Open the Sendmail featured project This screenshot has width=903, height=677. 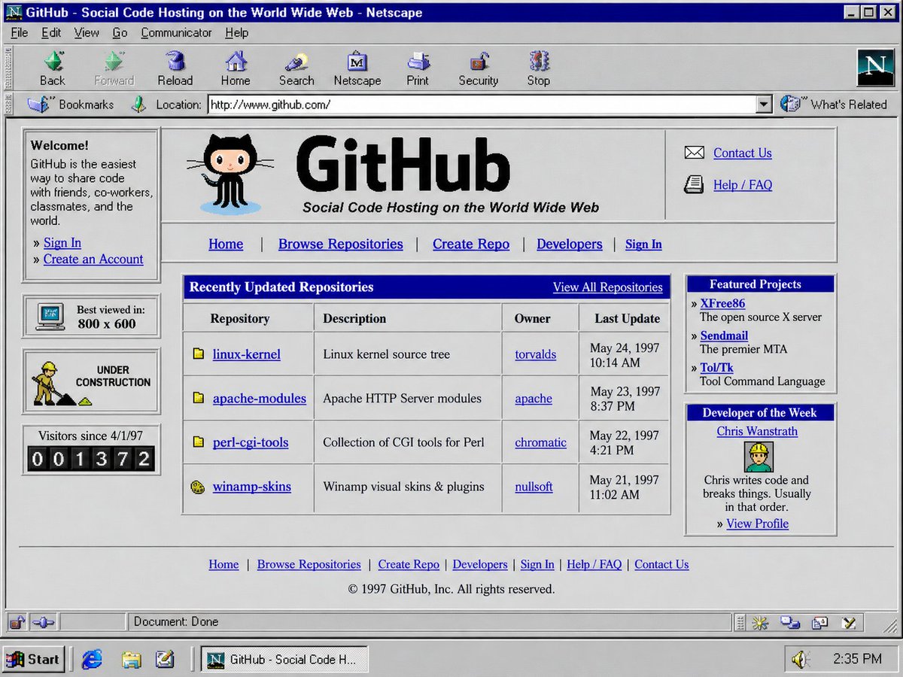point(724,335)
